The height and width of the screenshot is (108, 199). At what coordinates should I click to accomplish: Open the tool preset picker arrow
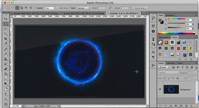tap(12, 8)
